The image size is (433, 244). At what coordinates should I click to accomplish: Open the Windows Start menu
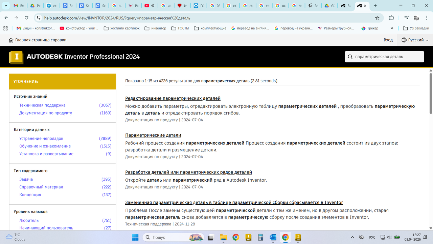coord(135,237)
